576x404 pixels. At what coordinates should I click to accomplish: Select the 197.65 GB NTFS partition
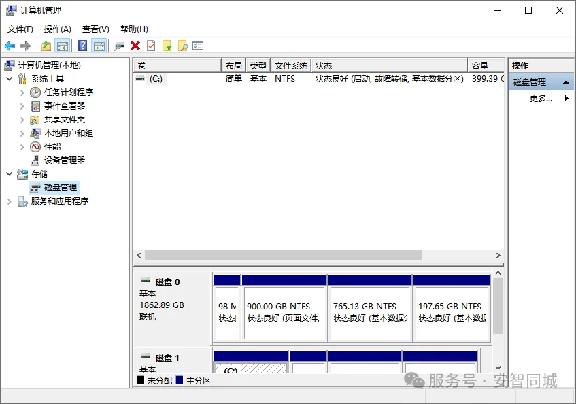[x=452, y=308]
